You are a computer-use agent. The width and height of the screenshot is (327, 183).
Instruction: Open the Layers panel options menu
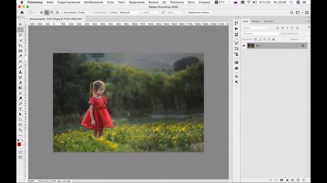308,21
